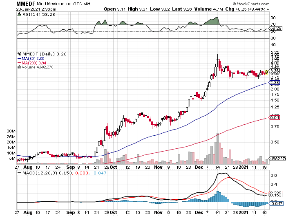Click the High 3.31 value
This screenshot has height=216, width=286.
click(138, 9)
